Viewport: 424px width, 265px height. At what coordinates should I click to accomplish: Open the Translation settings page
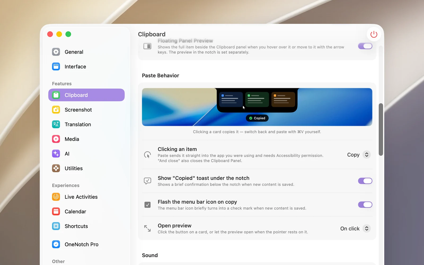pos(86,124)
